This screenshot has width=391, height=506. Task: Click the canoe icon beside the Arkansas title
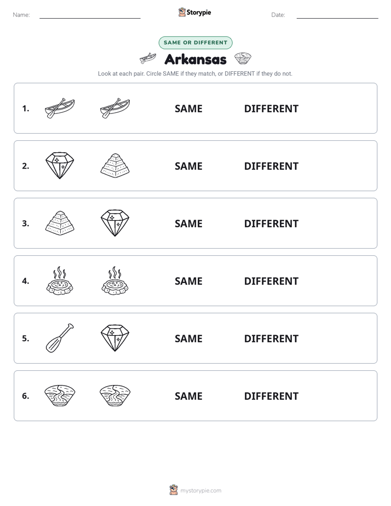click(148, 59)
